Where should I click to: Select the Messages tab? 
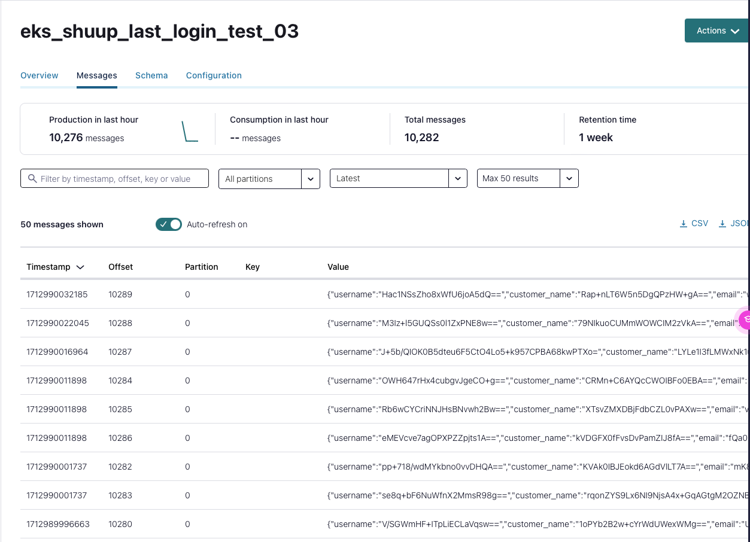coord(97,75)
